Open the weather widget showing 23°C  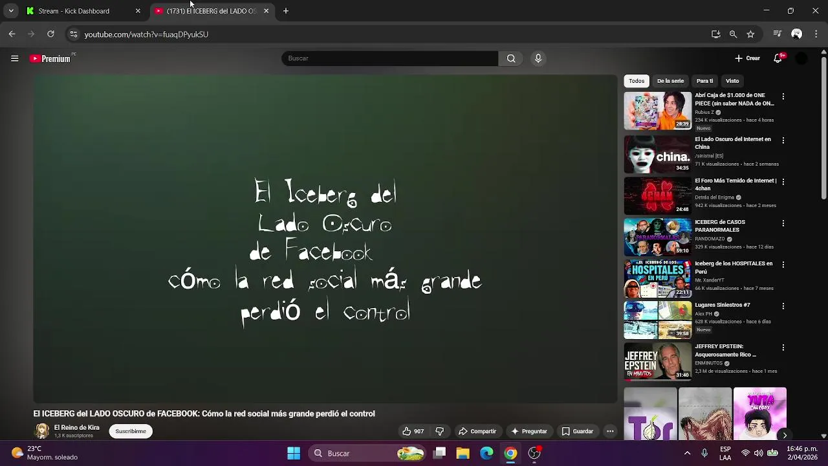(45, 453)
